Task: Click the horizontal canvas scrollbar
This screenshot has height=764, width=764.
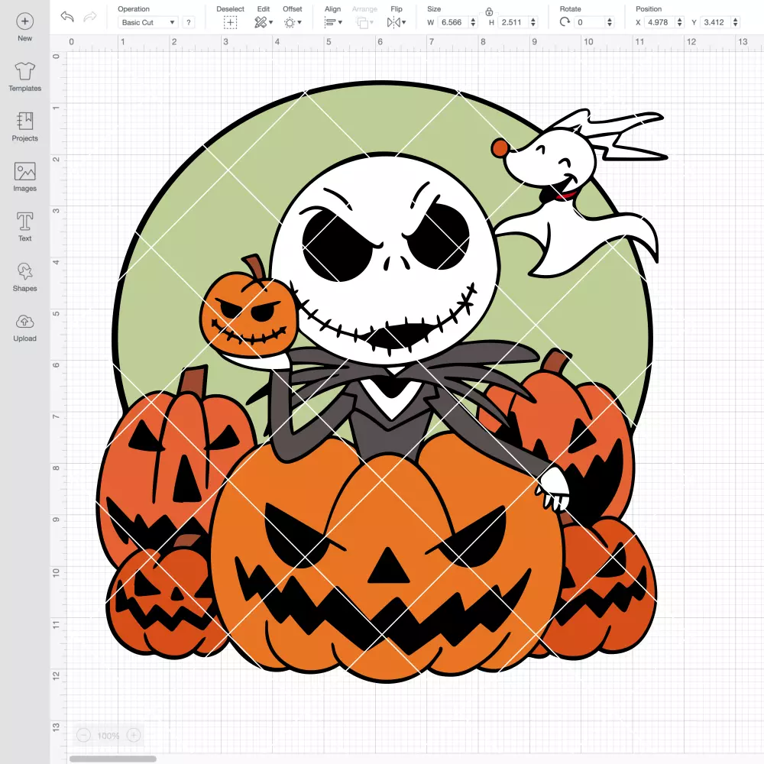Action: [x=112, y=759]
